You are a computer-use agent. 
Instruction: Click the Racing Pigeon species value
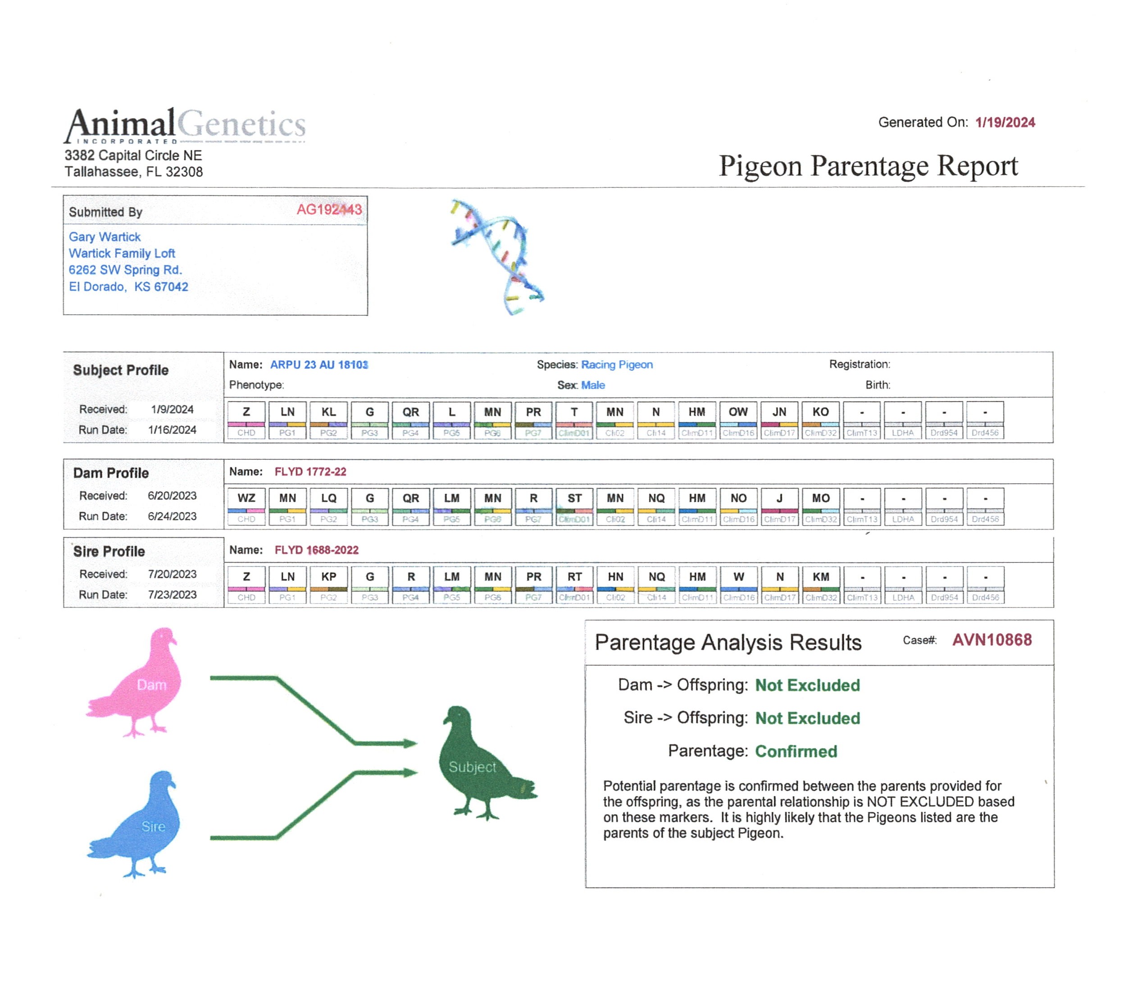click(x=617, y=365)
